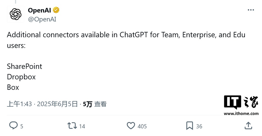The image size is (262, 136).
Task: Click the gold verified badge
Action: [56, 10]
